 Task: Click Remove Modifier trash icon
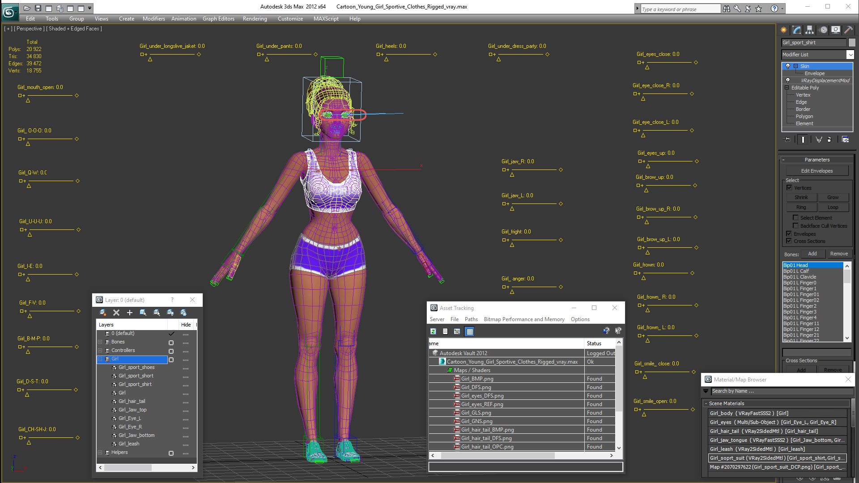pyautogui.click(x=829, y=140)
